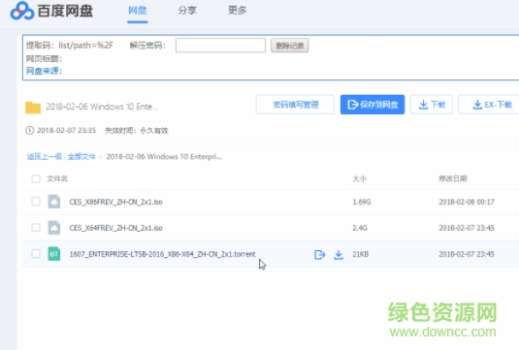Image resolution: width=519 pixels, height=350 pixels.
Task: Open file CES_X86FREV_ZH-CN_2x1.iso
Action: point(115,202)
